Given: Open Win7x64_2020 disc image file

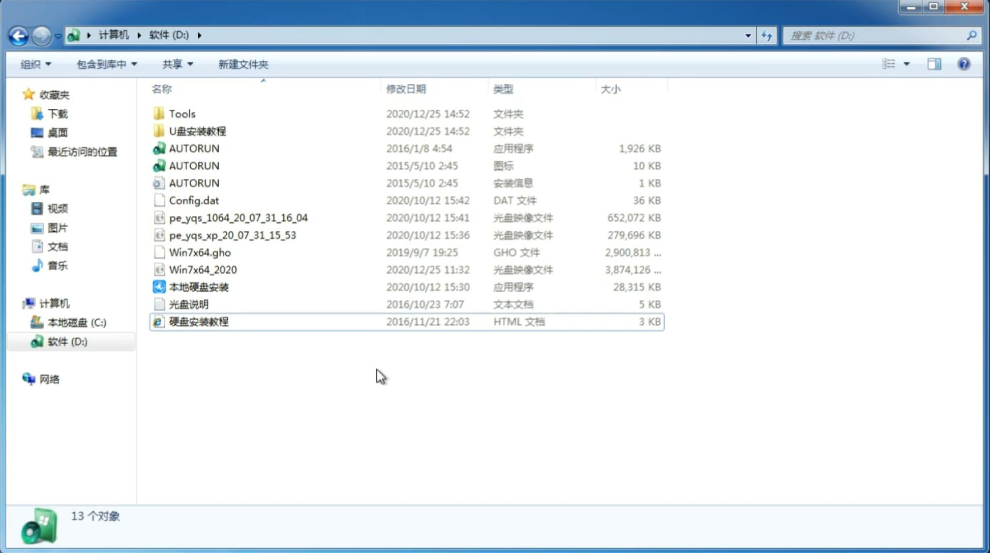Looking at the screenshot, I should point(202,269).
